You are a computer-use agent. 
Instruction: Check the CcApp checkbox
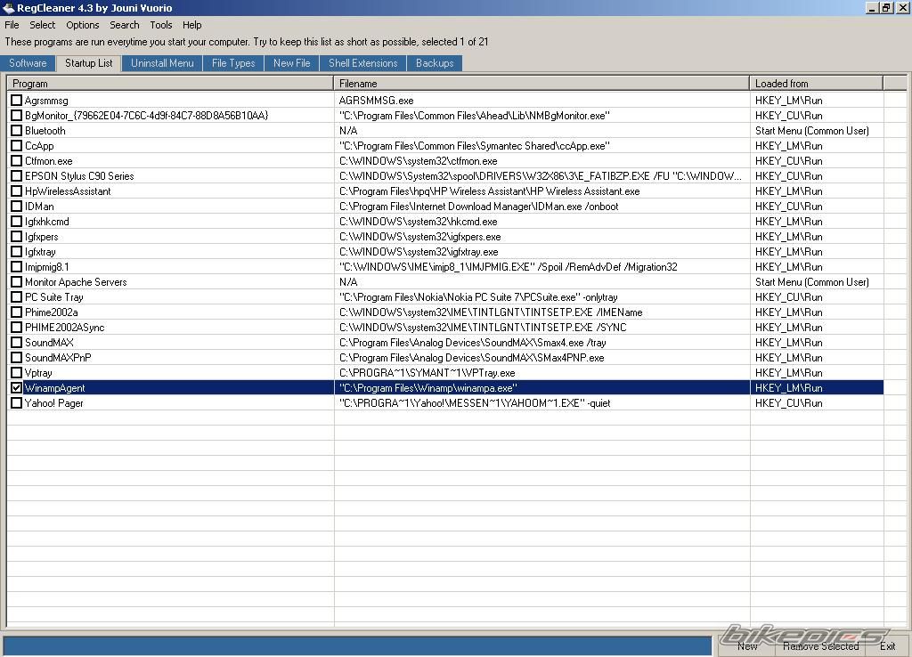(16, 146)
